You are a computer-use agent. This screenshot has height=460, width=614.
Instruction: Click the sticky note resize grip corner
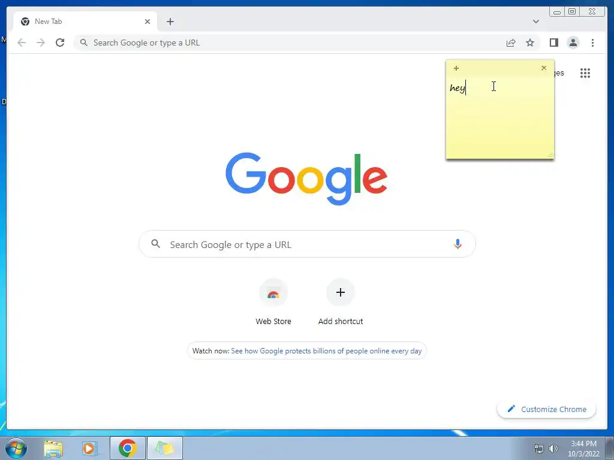click(550, 155)
